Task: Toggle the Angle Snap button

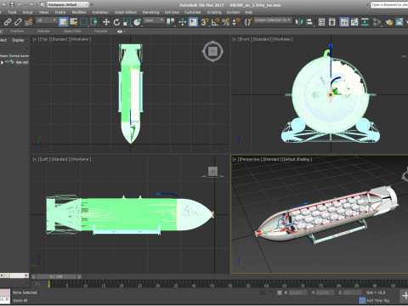Action: click(x=215, y=22)
